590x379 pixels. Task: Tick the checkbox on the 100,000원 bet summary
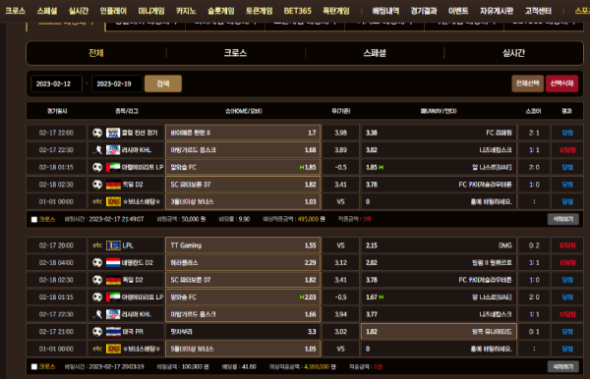(x=34, y=366)
